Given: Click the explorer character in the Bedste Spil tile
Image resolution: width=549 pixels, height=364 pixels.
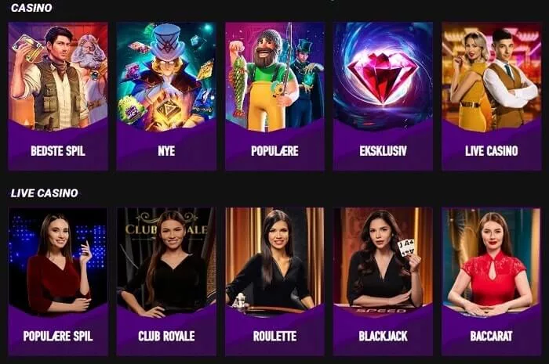Looking at the screenshot, I should (x=49, y=78).
